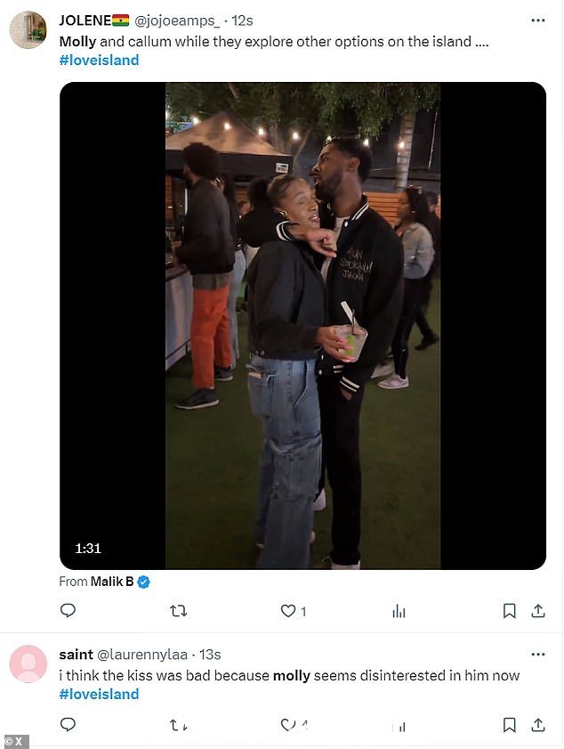Reply to JOLENE's tweet

click(x=68, y=610)
